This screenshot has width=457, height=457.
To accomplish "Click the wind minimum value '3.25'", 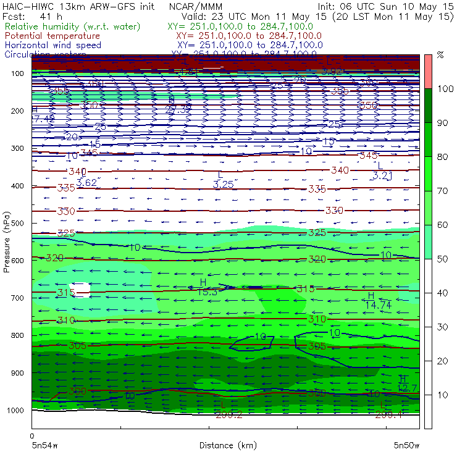I will click(x=224, y=184).
